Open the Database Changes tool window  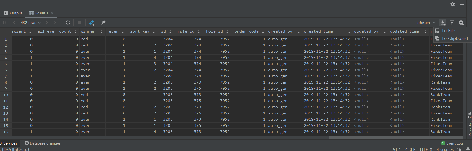42,143
